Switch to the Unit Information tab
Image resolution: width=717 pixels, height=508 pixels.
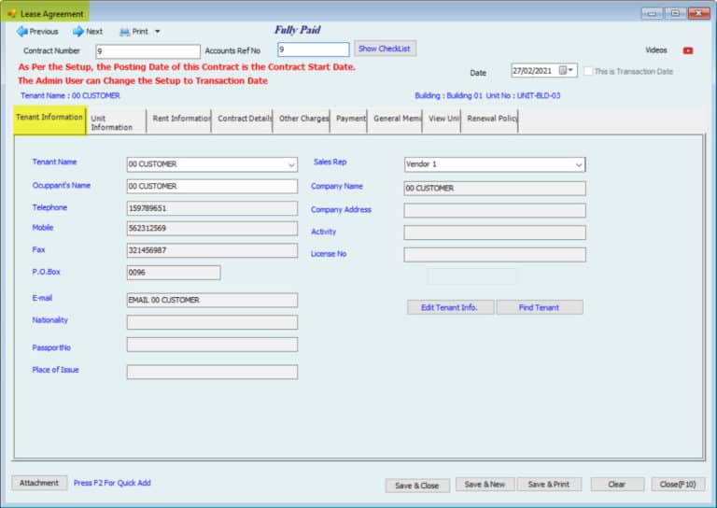[x=116, y=122]
